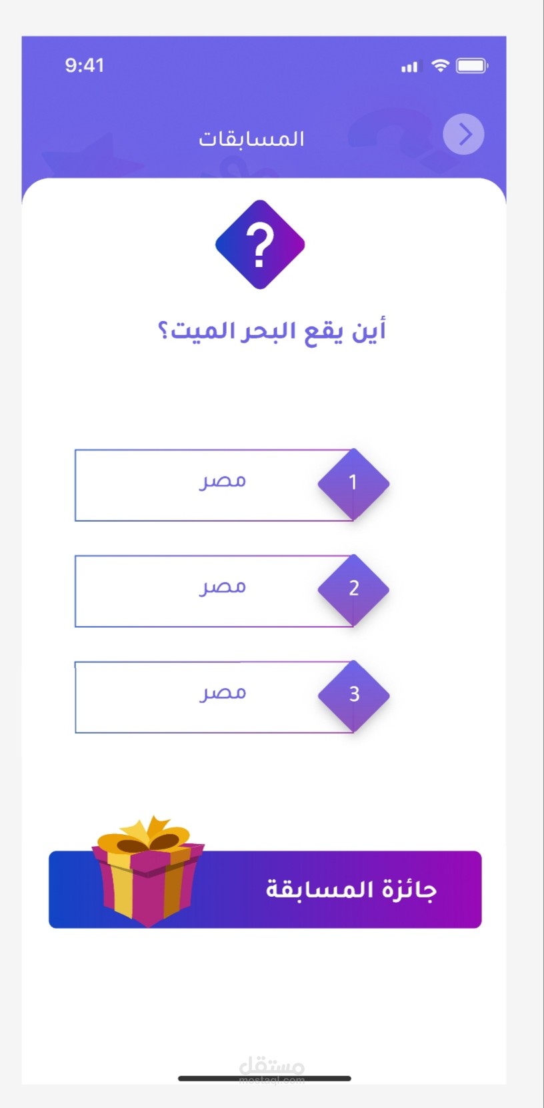Viewport: 544px width, 1108px height.
Task: Select diamond badge number 2
Action: [353, 589]
